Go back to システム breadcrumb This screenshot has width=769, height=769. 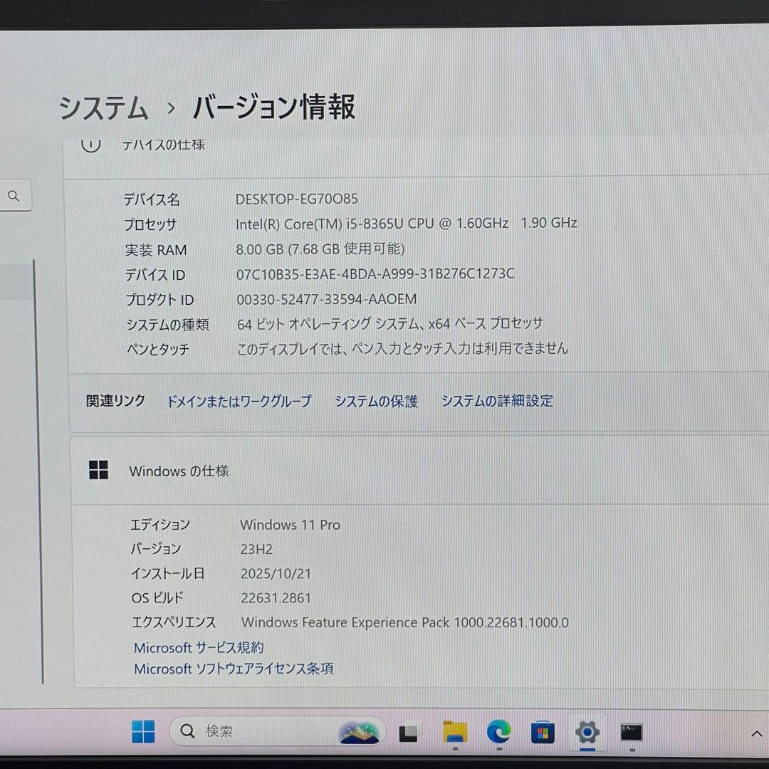[103, 108]
